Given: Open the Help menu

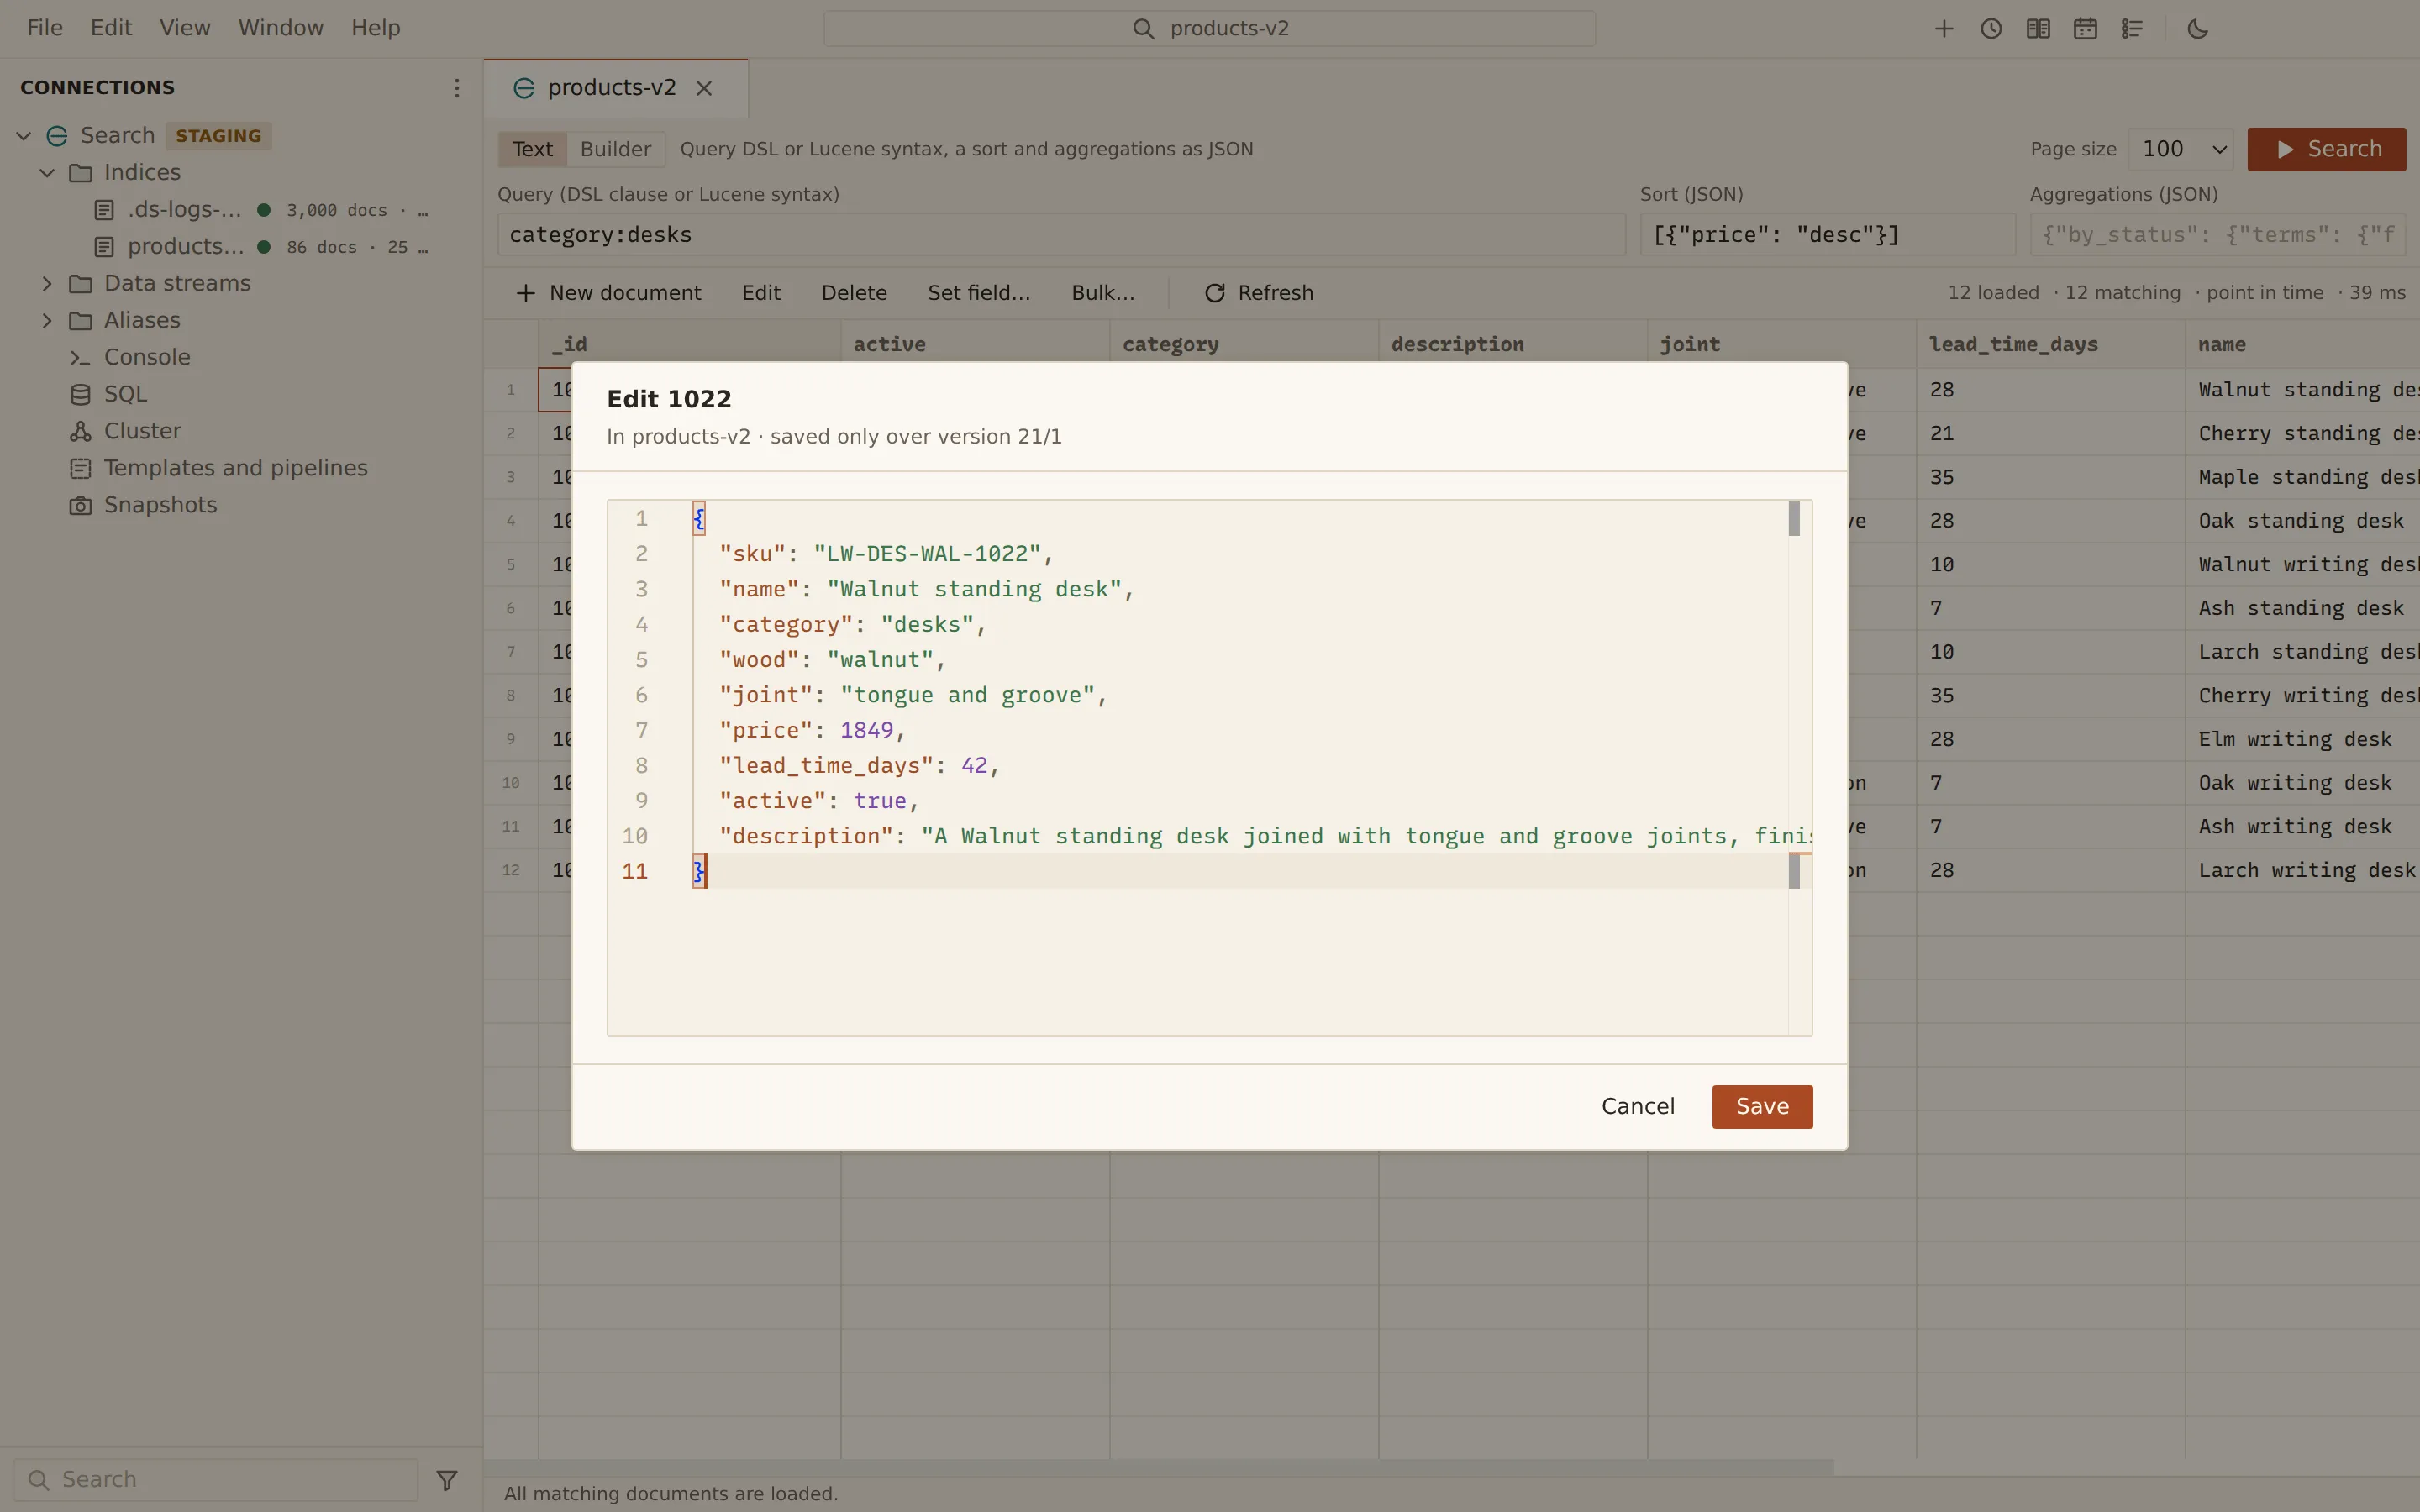Looking at the screenshot, I should click(x=375, y=28).
